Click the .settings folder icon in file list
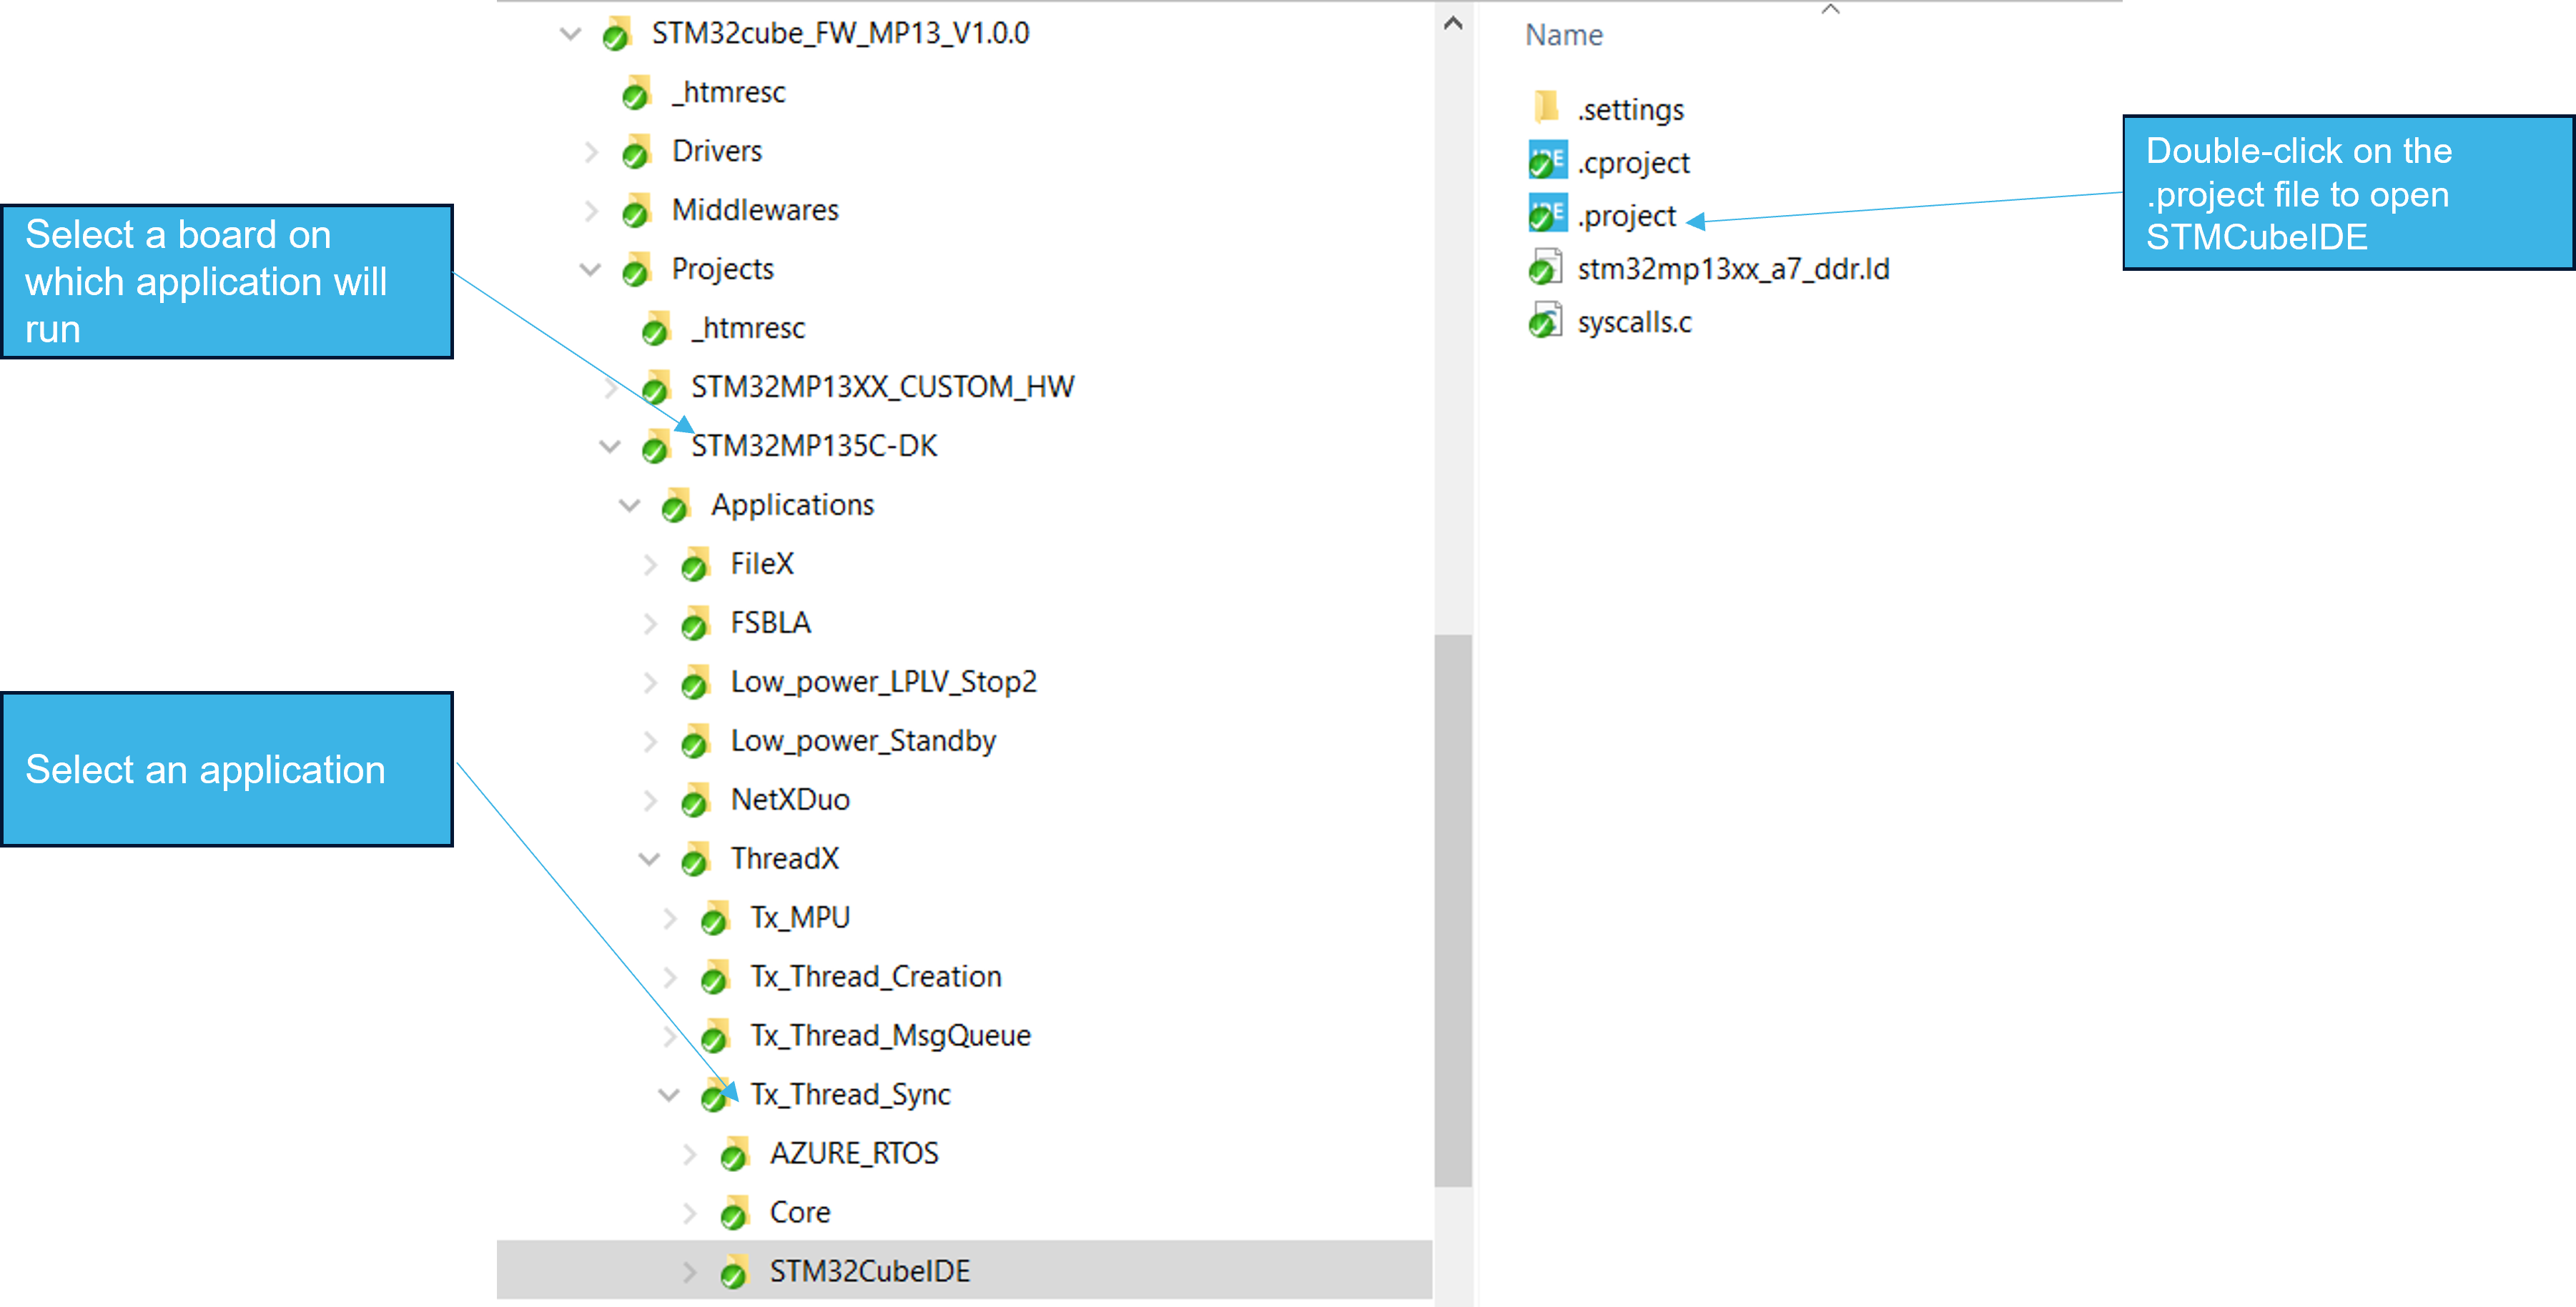 tap(1546, 107)
